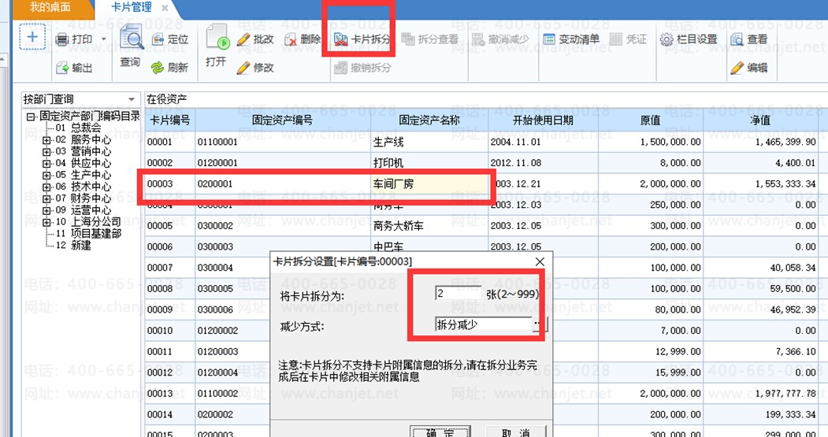Screen dimensions: 828x437
Task: Click the 卡片编号 column header
Action: pyautogui.click(x=170, y=120)
